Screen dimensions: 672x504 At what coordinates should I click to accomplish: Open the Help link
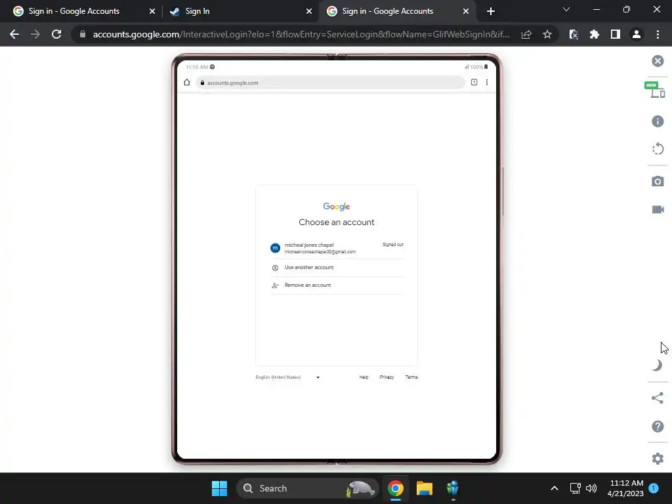[x=364, y=377]
